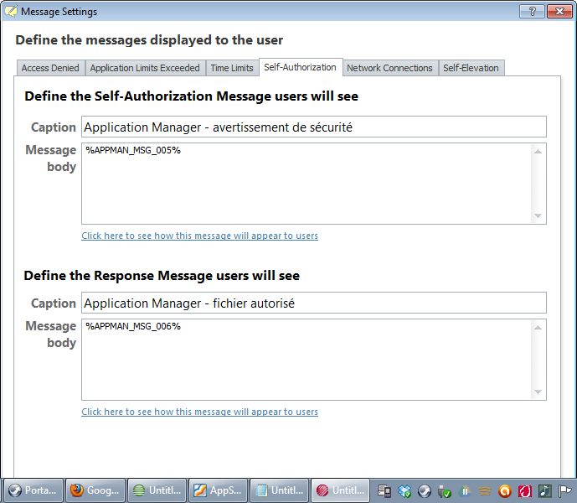The image size is (577, 503).
Task: Click the Dropbox icon in system tray
Action: (x=404, y=491)
